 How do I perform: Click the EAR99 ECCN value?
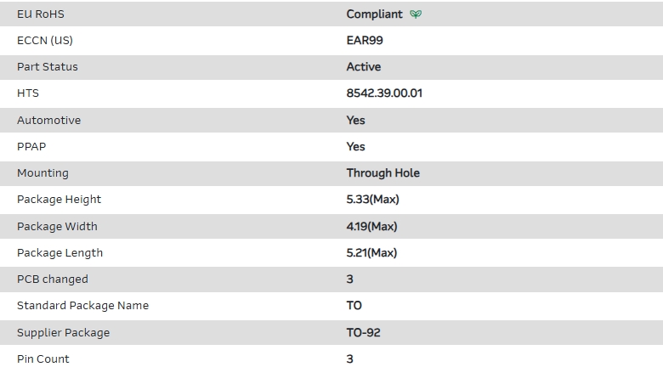point(365,40)
